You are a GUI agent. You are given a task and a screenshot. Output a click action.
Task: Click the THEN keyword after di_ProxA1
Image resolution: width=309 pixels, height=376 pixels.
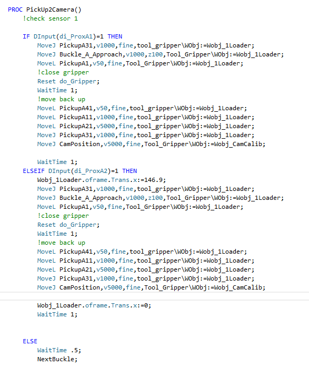point(115,37)
